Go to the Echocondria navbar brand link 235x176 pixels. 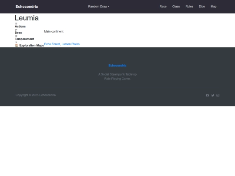[x=27, y=7]
